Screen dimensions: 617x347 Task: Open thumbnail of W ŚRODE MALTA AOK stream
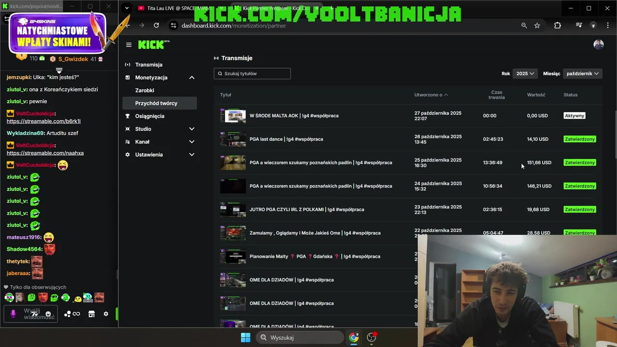pos(233,116)
